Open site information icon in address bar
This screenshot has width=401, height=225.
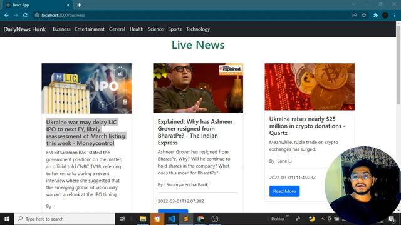click(x=37, y=15)
